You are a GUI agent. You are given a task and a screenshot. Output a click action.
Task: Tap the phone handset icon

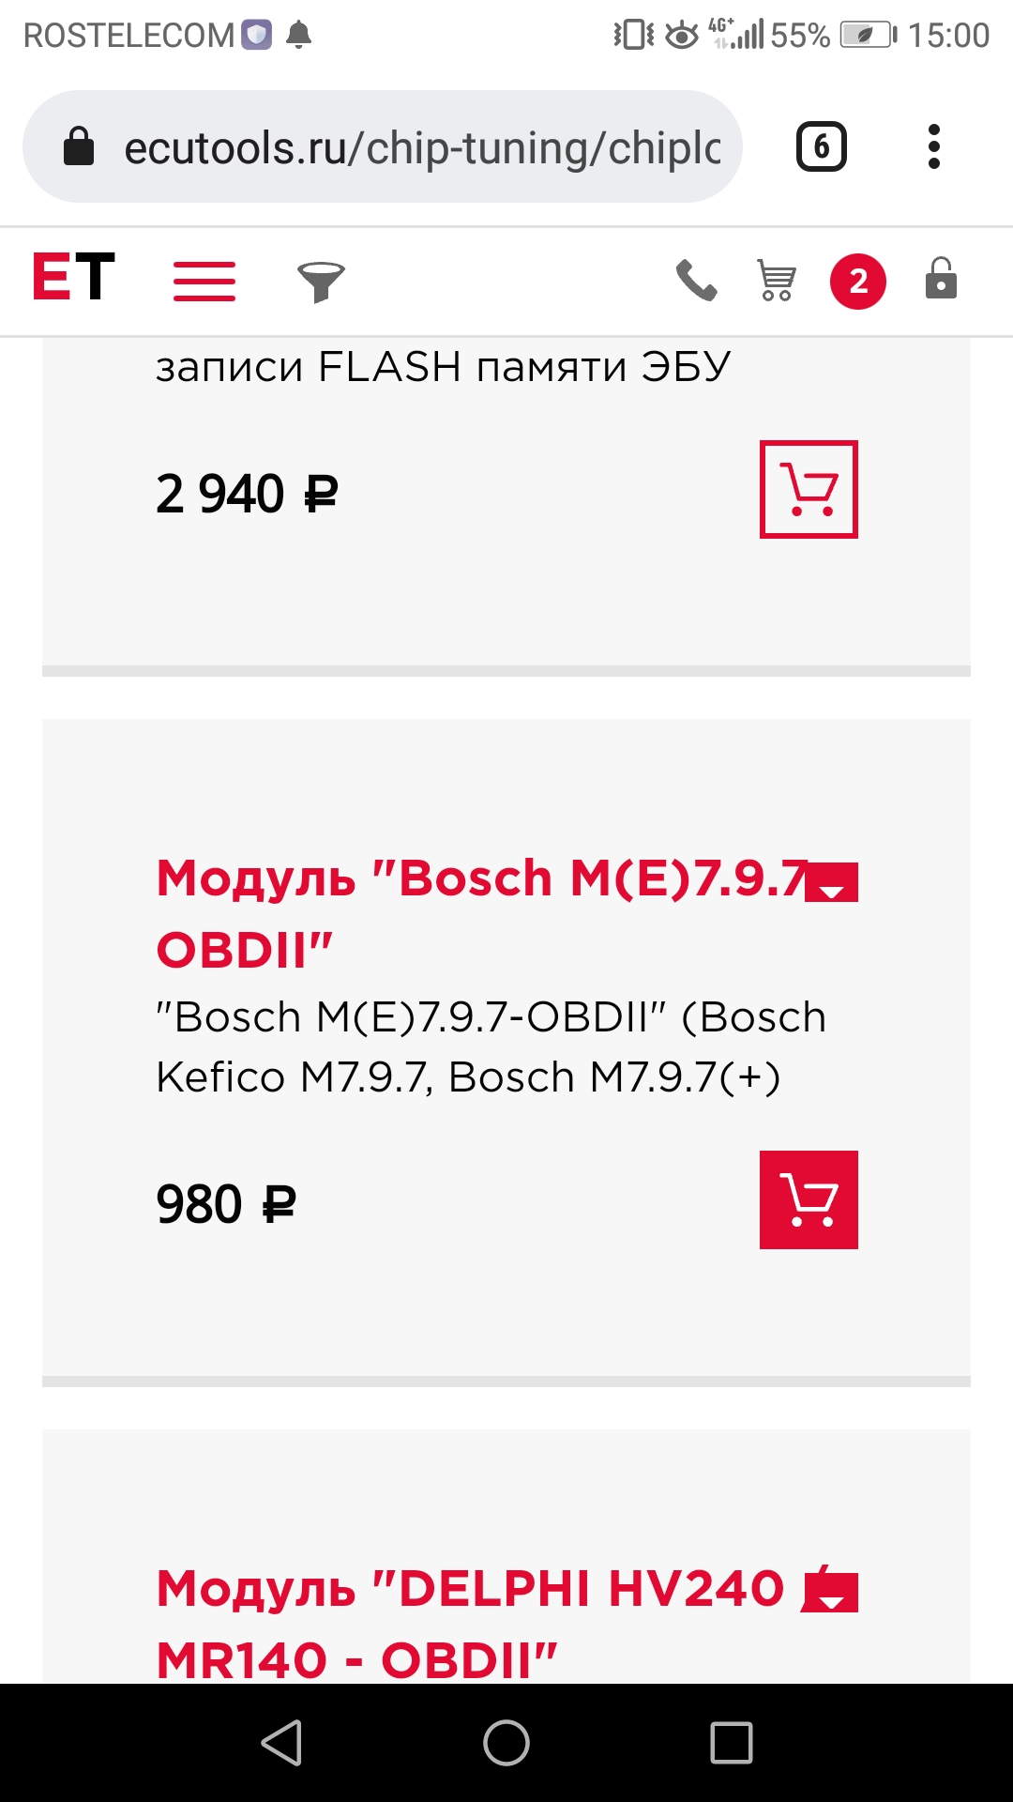696,281
